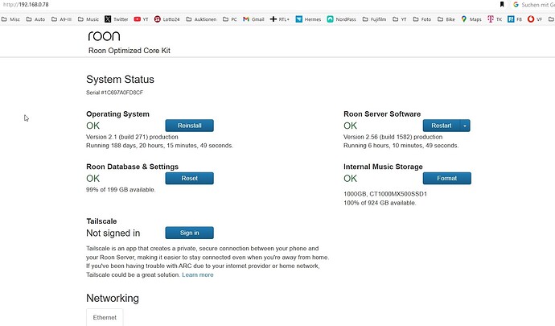Click the bookmark icon in address bar
The height and width of the screenshot is (326, 555).
click(x=502, y=5)
